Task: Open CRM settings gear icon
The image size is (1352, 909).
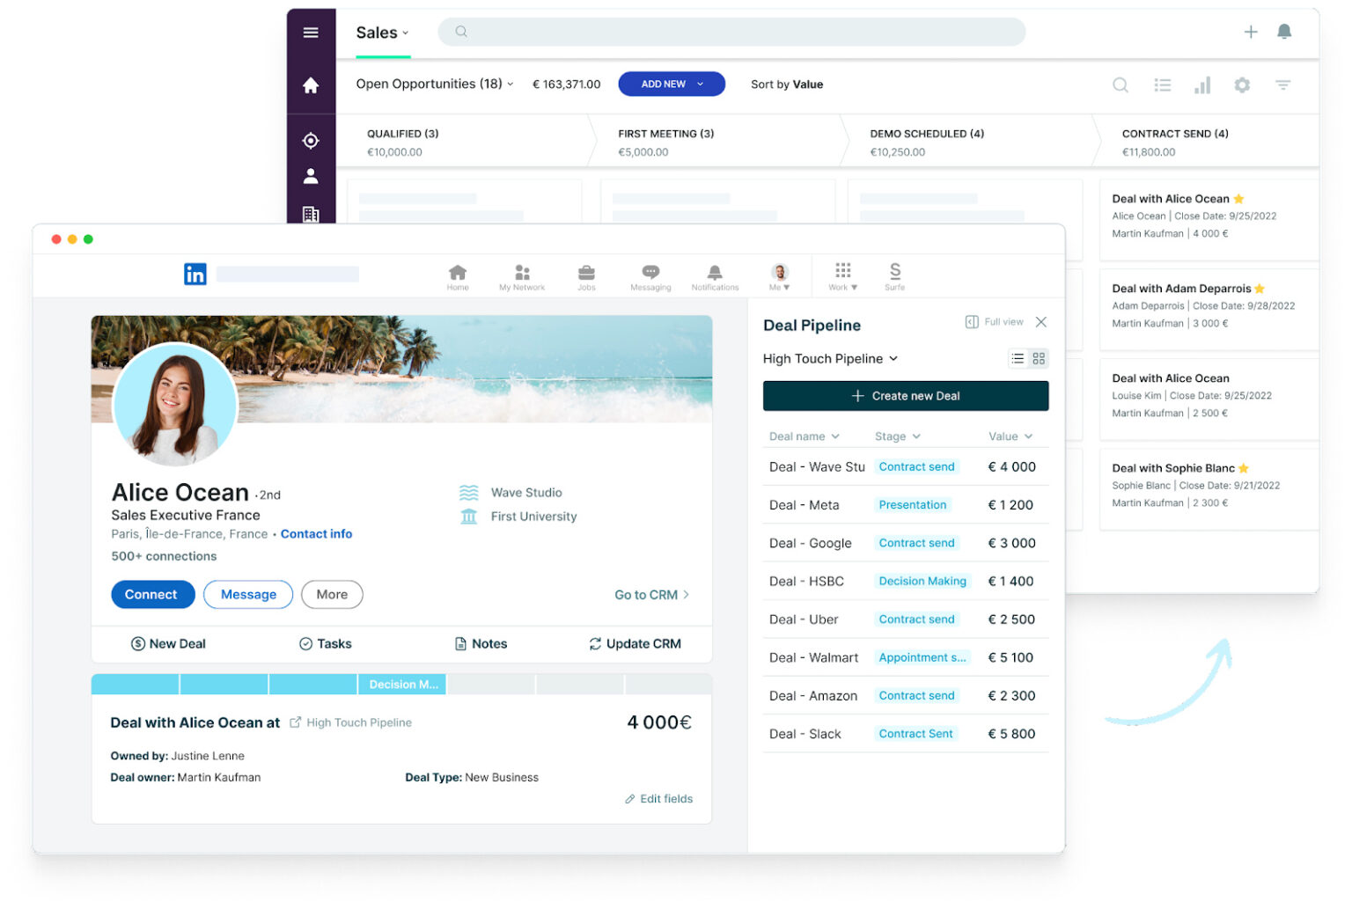Action: coord(1242,84)
